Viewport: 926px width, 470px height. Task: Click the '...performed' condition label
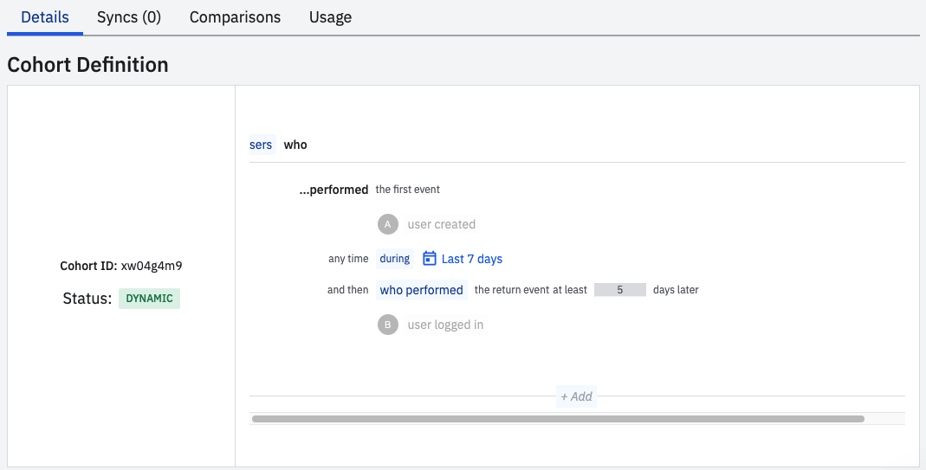(x=333, y=190)
